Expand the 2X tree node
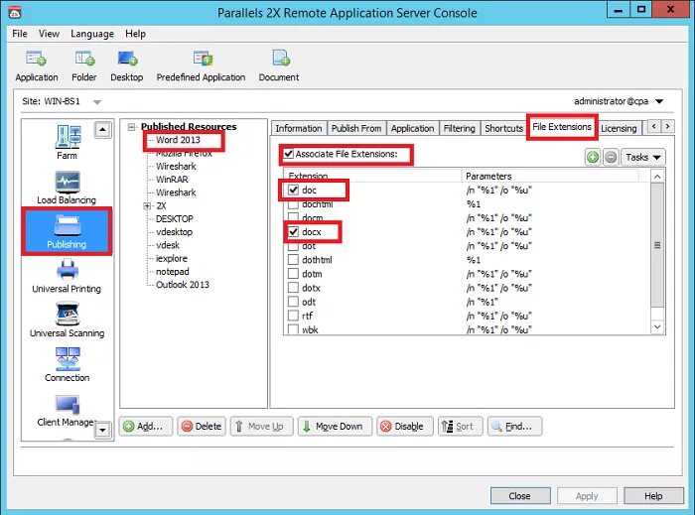Viewport: 695px width, 515px height. coord(147,206)
